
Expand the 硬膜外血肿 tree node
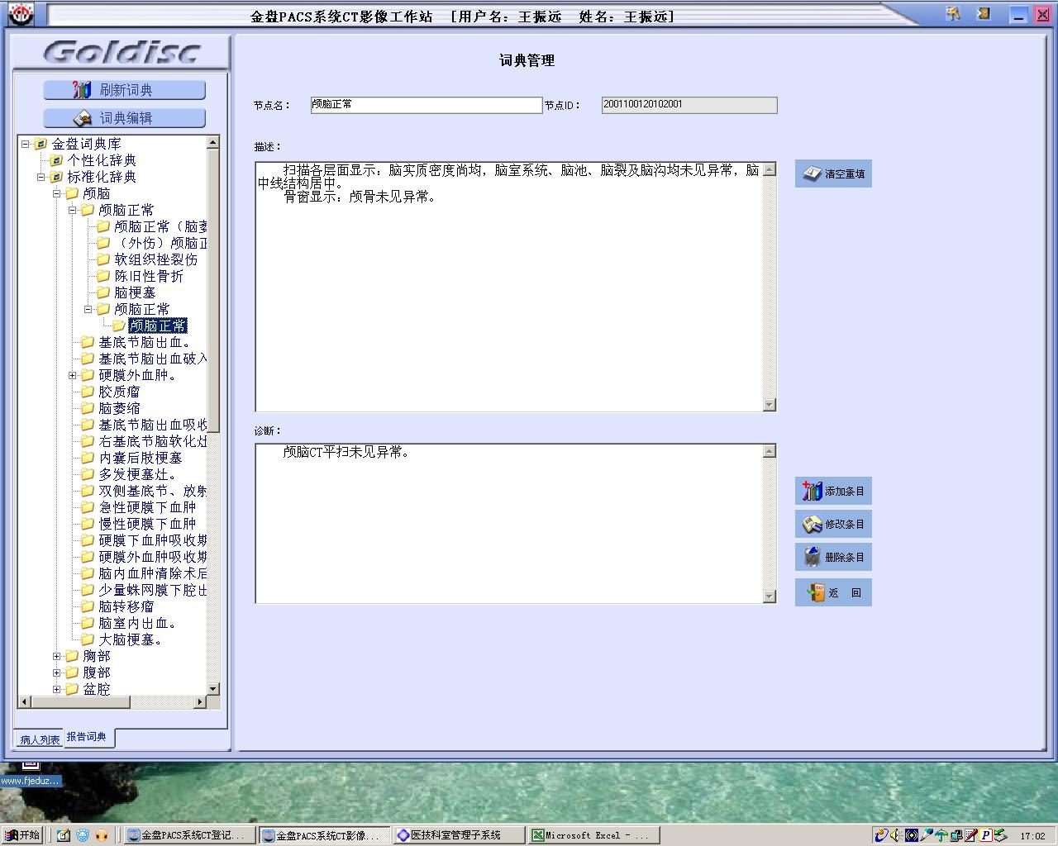(x=73, y=376)
